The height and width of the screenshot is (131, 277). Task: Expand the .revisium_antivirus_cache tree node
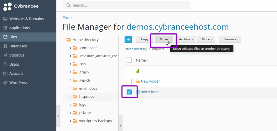71,56
